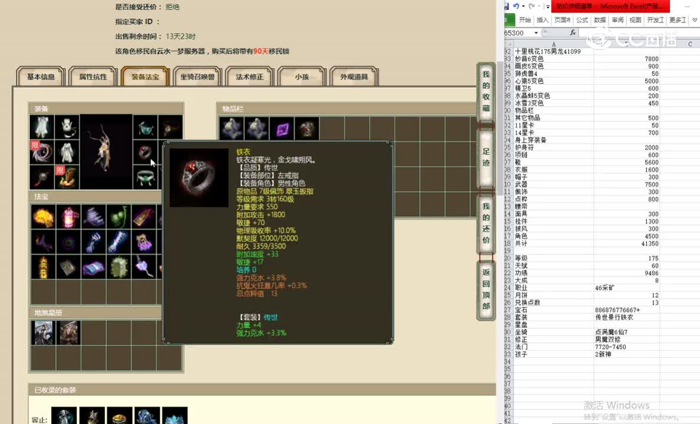Select the purple tasseled banner magic treasure
Image resolution: width=700 pixels, height=424 pixels.
coord(144,242)
